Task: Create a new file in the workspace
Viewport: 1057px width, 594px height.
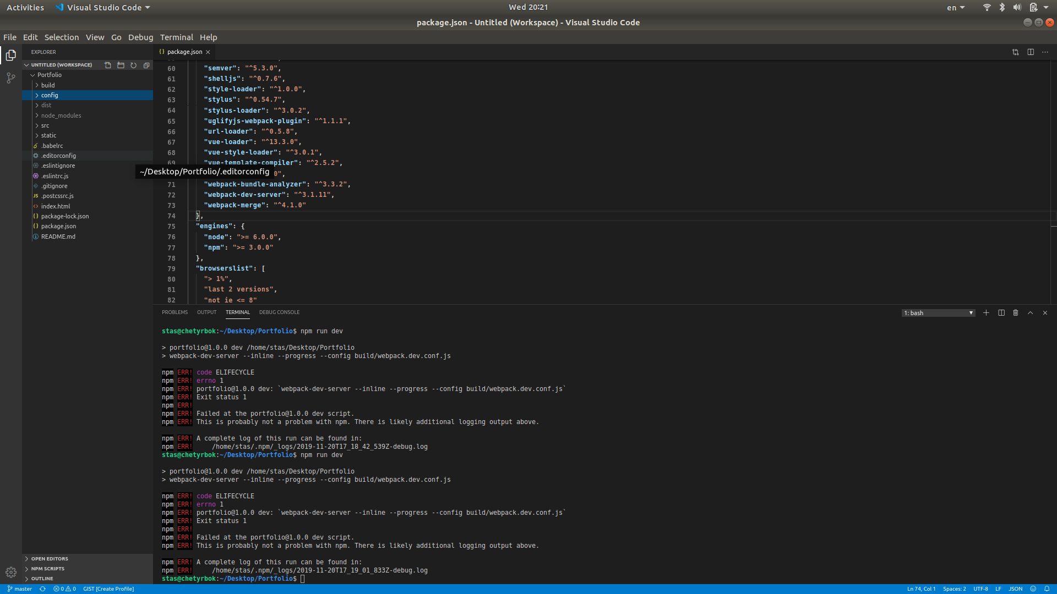Action: point(108,65)
